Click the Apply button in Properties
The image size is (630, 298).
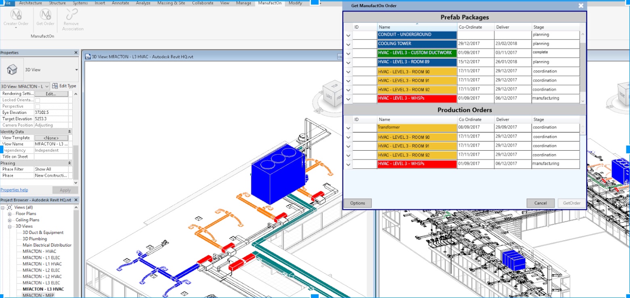tap(65, 190)
